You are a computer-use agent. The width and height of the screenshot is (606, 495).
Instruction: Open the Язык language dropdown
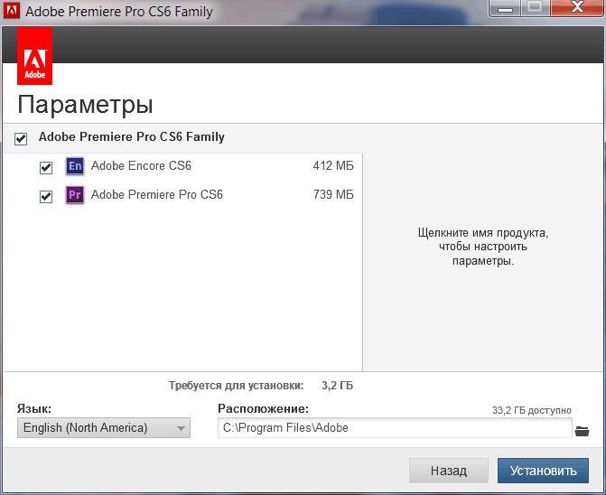pos(104,428)
